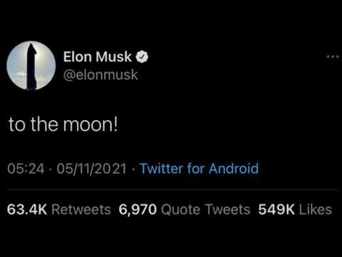Open the Likes list

pyautogui.click(x=316, y=210)
